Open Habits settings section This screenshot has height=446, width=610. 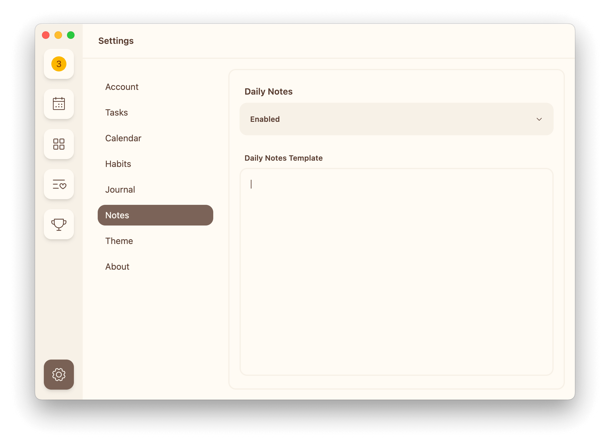click(x=155, y=164)
